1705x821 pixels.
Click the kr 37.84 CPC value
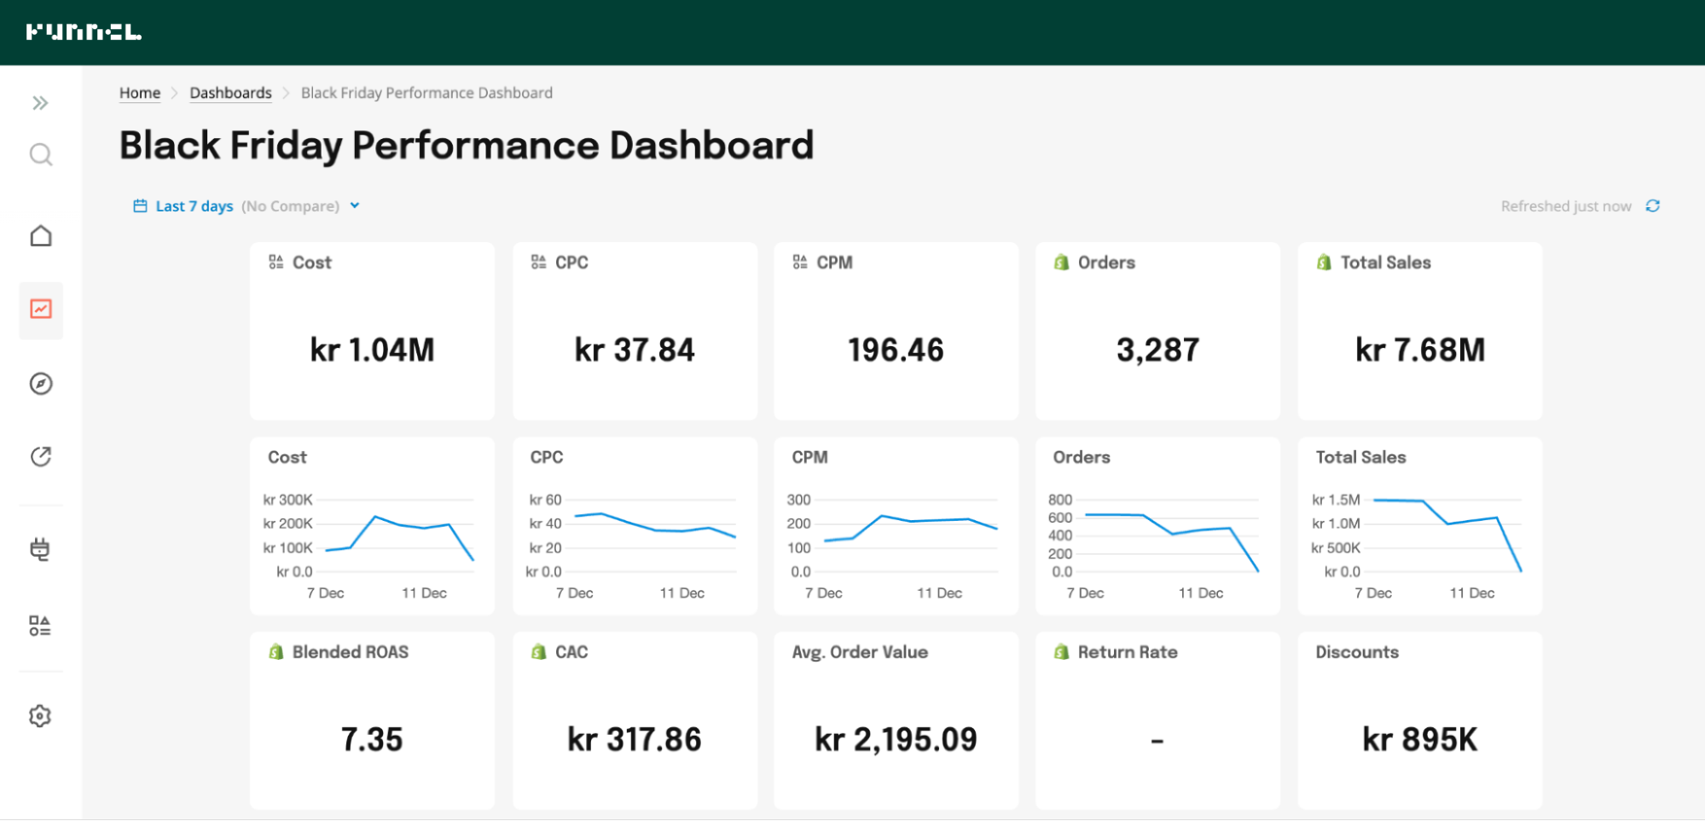click(635, 350)
